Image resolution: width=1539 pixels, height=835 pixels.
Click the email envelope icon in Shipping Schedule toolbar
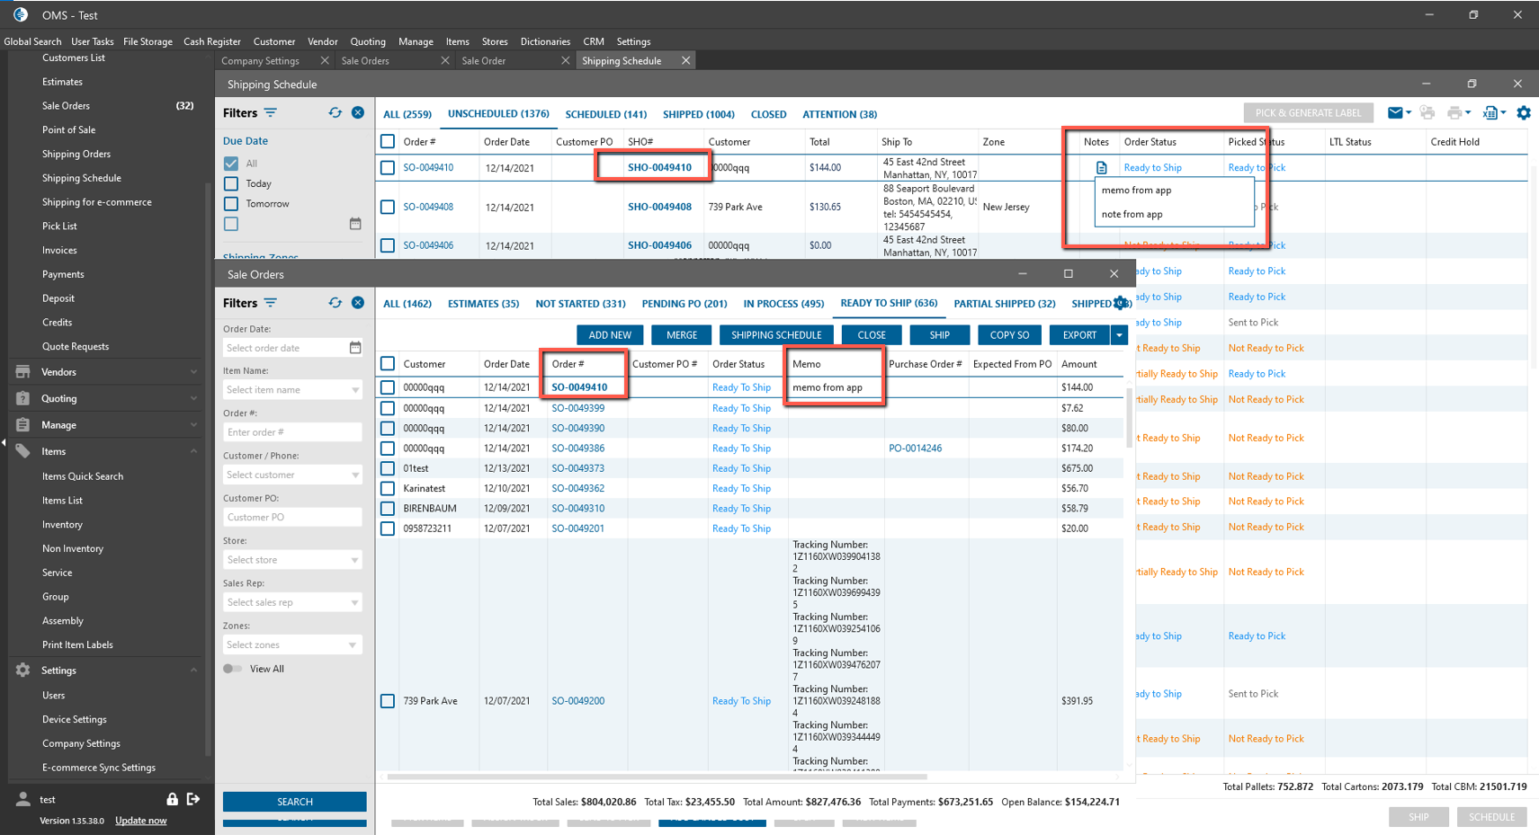pos(1395,112)
